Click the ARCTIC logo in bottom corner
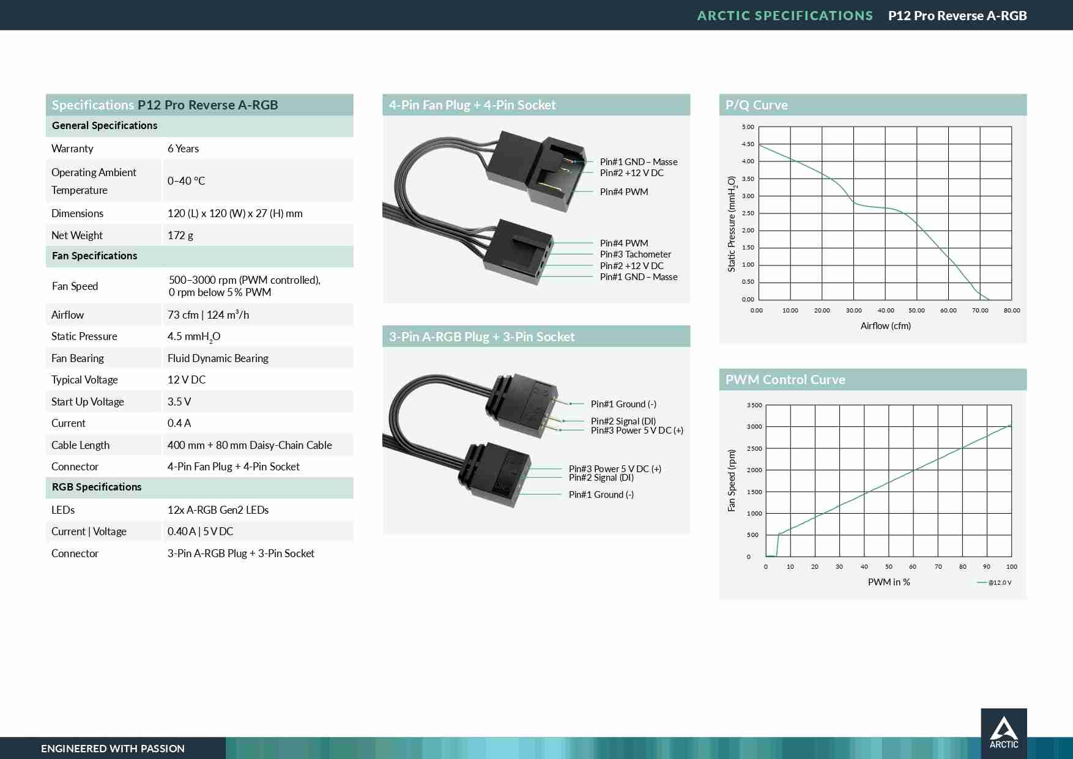The height and width of the screenshot is (759, 1073). pyautogui.click(x=1003, y=733)
